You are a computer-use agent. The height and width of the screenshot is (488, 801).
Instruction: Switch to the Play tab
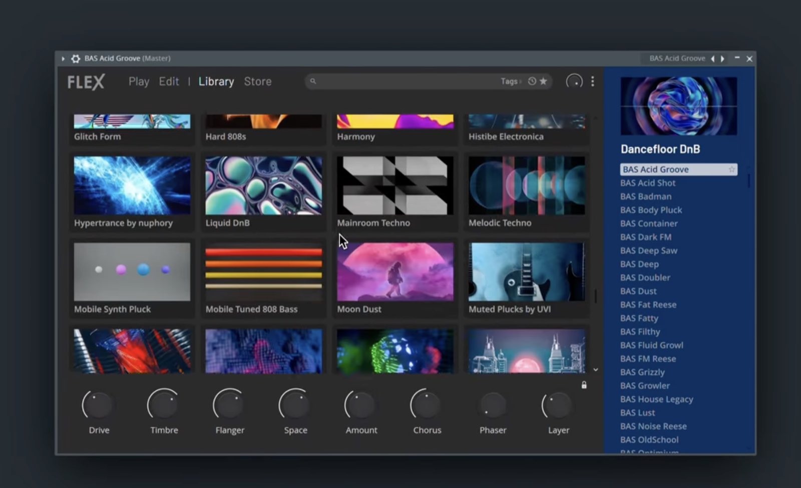click(x=139, y=81)
